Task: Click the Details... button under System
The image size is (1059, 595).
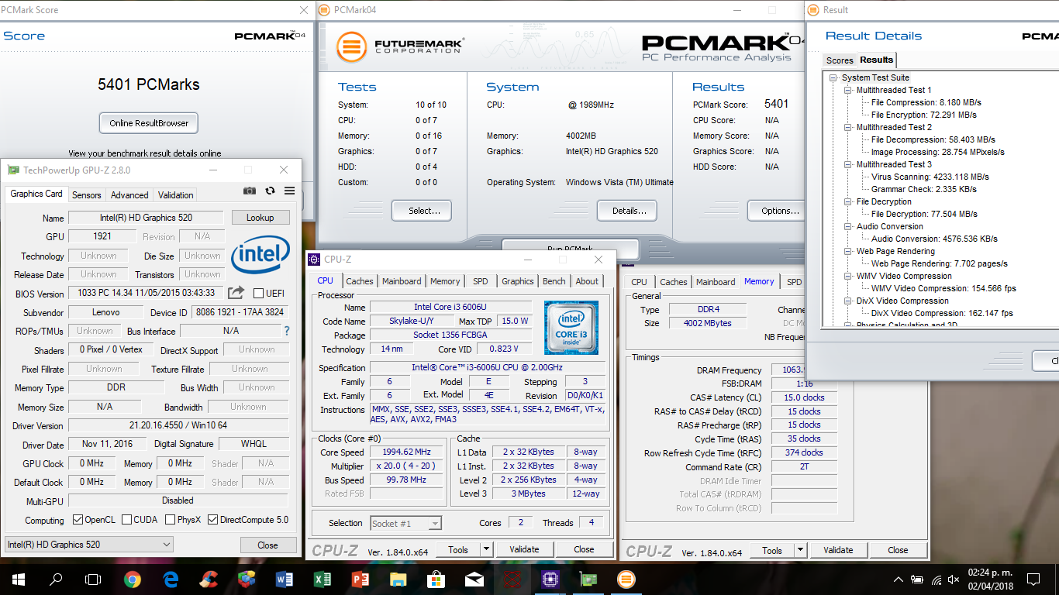Action: 627,210
